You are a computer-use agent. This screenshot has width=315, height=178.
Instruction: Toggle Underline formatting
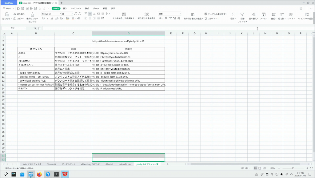click(52, 18)
